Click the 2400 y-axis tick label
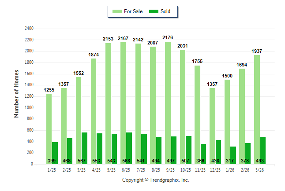The height and width of the screenshot is (191, 285). pos(29,29)
